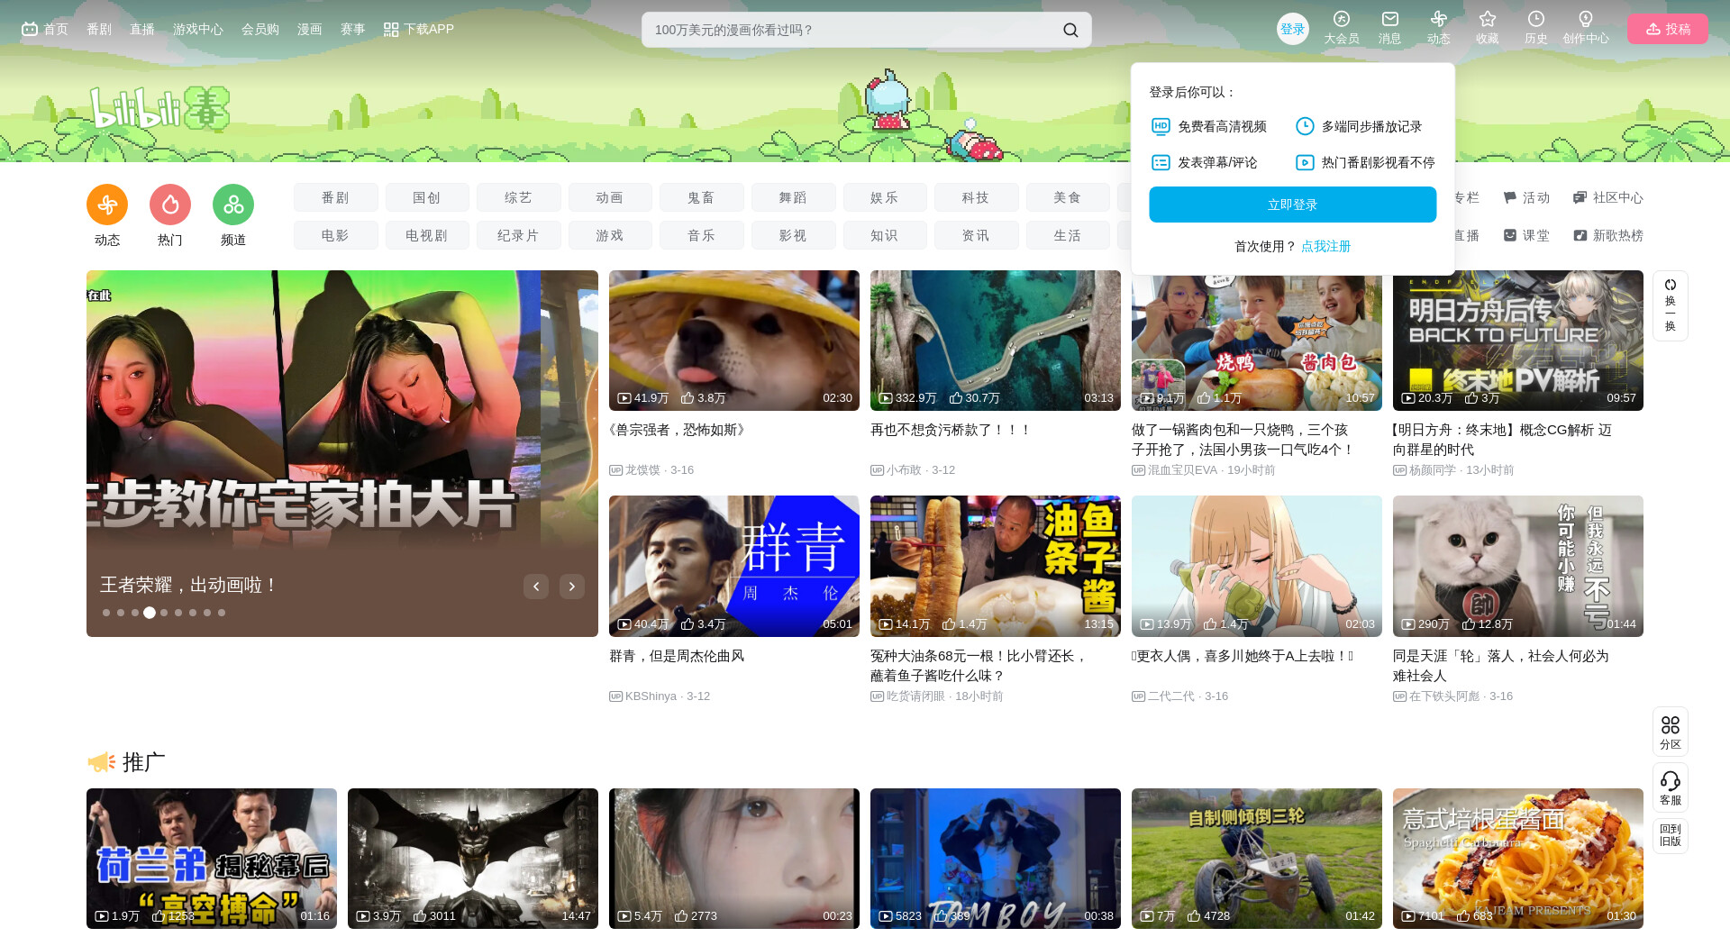Open the 创作中心 lightbulb icon
Viewport: 1730px width, 937px height.
1585,21
